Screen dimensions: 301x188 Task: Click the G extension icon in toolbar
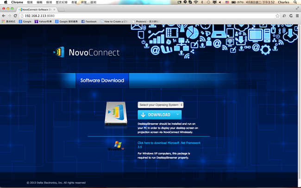tap(291, 16)
